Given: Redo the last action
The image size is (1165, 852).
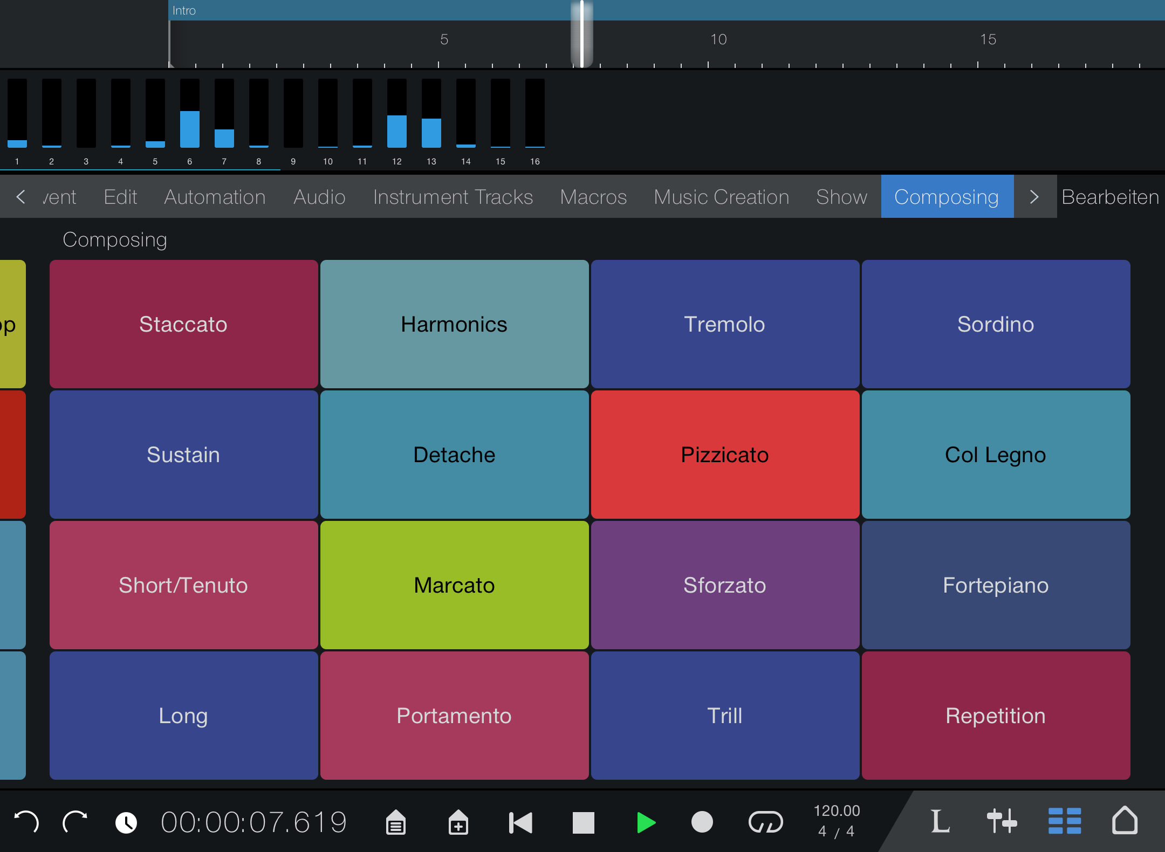Looking at the screenshot, I should (76, 822).
